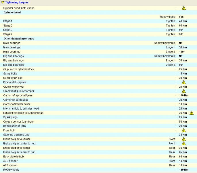Select the Road wheels 110 Nm value

(183, 170)
